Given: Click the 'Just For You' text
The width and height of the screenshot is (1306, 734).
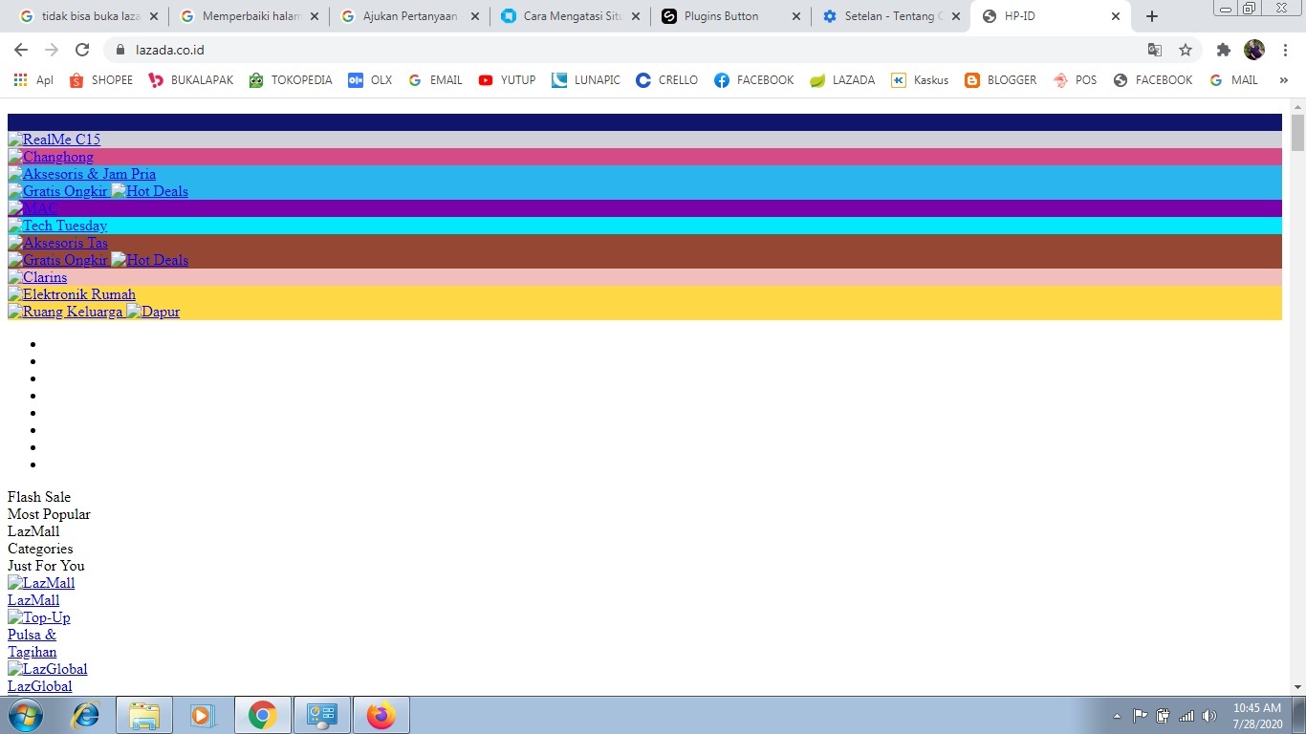Looking at the screenshot, I should pos(46,566).
